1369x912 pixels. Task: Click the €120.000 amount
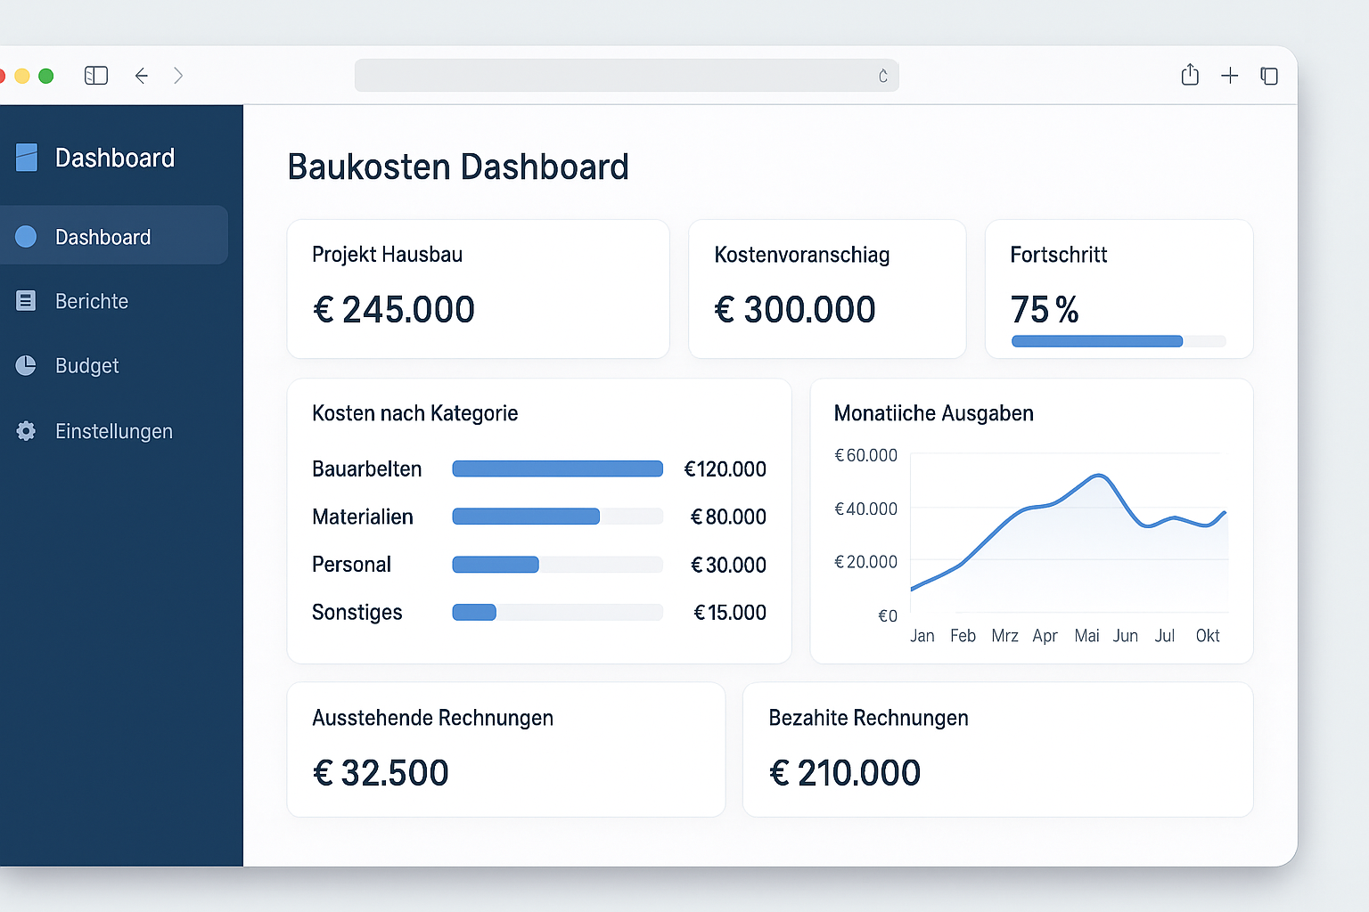[725, 469]
